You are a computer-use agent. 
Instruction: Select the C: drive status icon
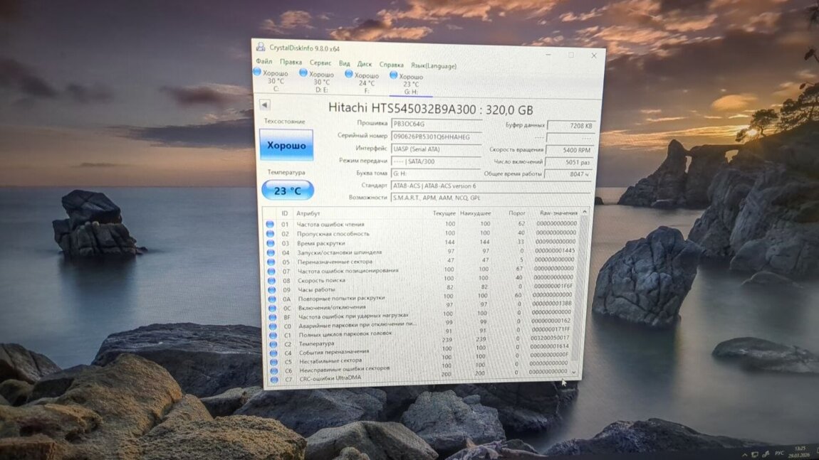(257, 72)
